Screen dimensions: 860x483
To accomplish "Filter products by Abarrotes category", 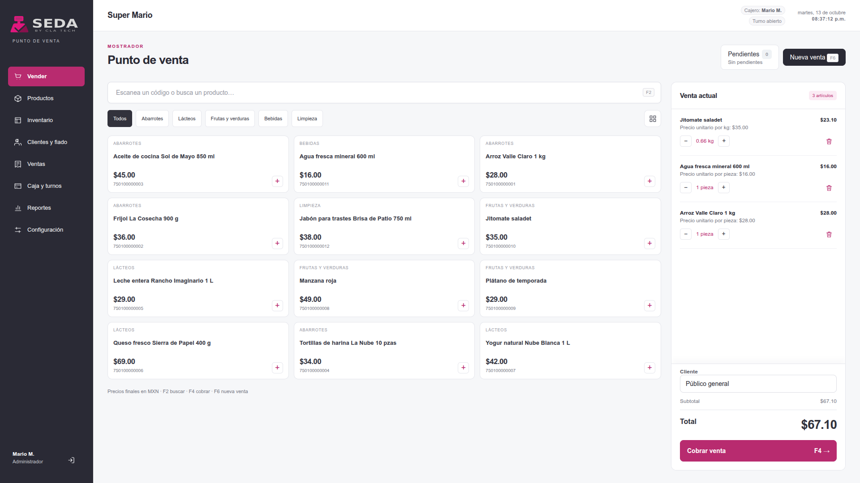I will point(152,119).
